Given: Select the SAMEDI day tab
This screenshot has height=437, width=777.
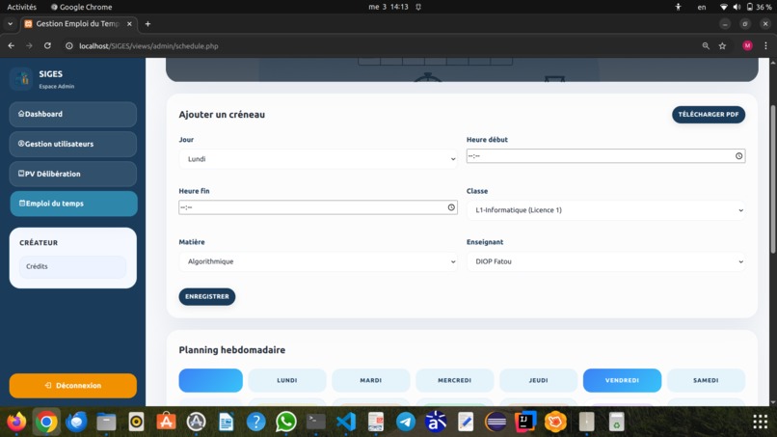Looking at the screenshot, I should [706, 380].
